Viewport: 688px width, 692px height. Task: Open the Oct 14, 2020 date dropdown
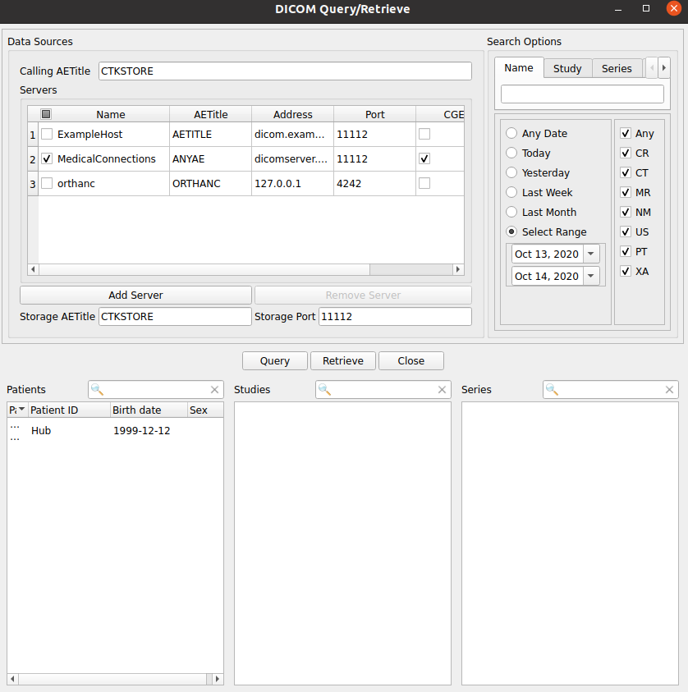click(589, 276)
